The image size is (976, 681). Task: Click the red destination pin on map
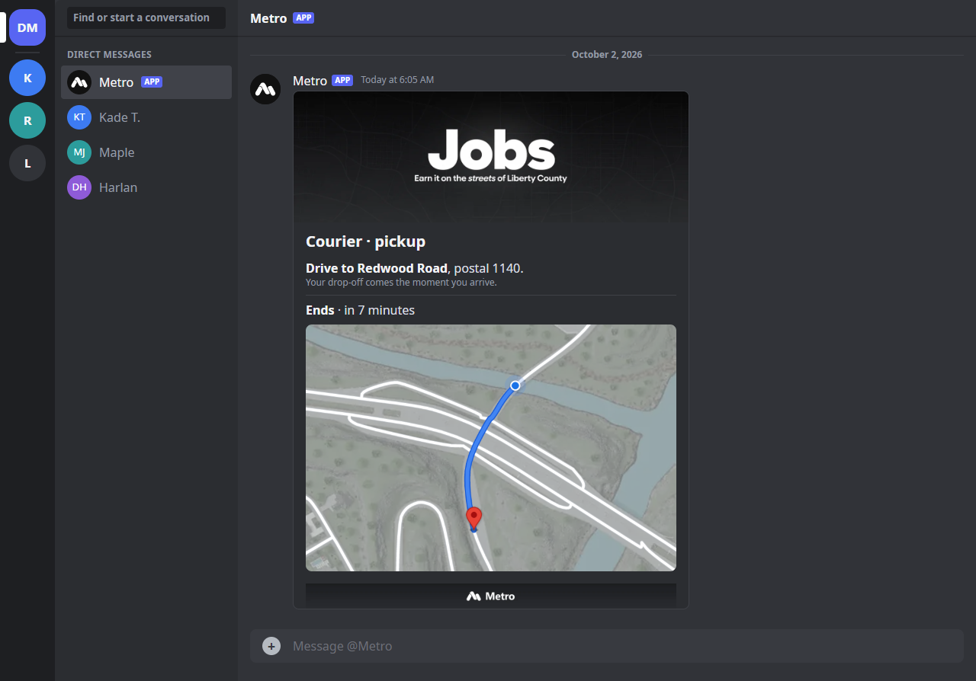pyautogui.click(x=474, y=518)
